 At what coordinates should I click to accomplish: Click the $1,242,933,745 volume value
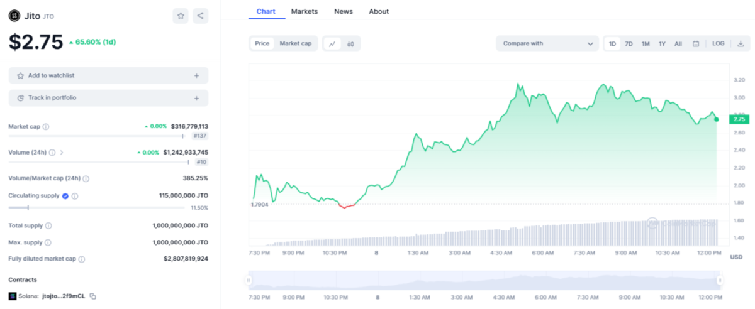[186, 152]
